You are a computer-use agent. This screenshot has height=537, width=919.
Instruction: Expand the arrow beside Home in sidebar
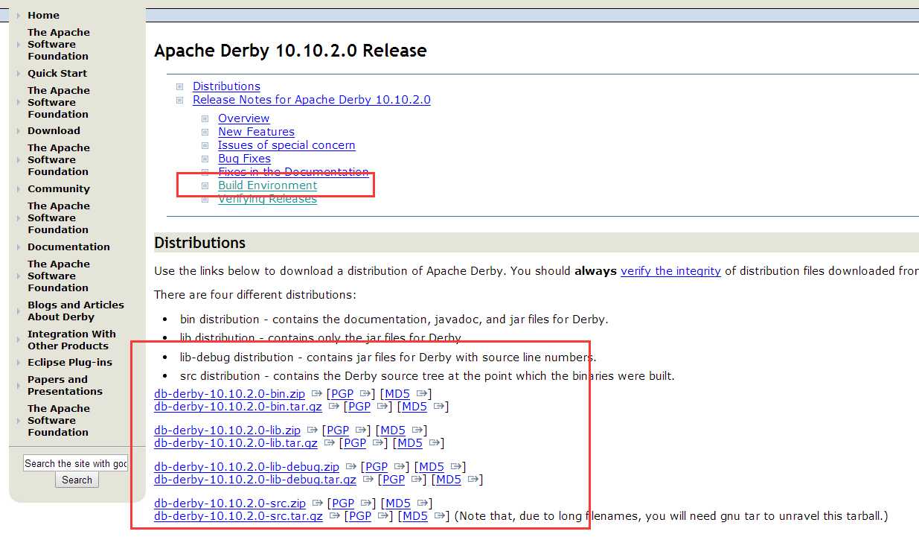(18, 16)
